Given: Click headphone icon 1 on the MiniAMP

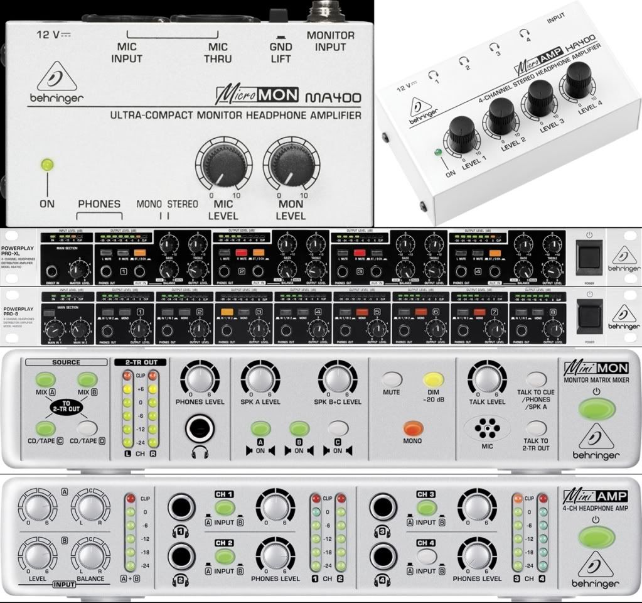Looking at the screenshot, I should tap(180, 532).
